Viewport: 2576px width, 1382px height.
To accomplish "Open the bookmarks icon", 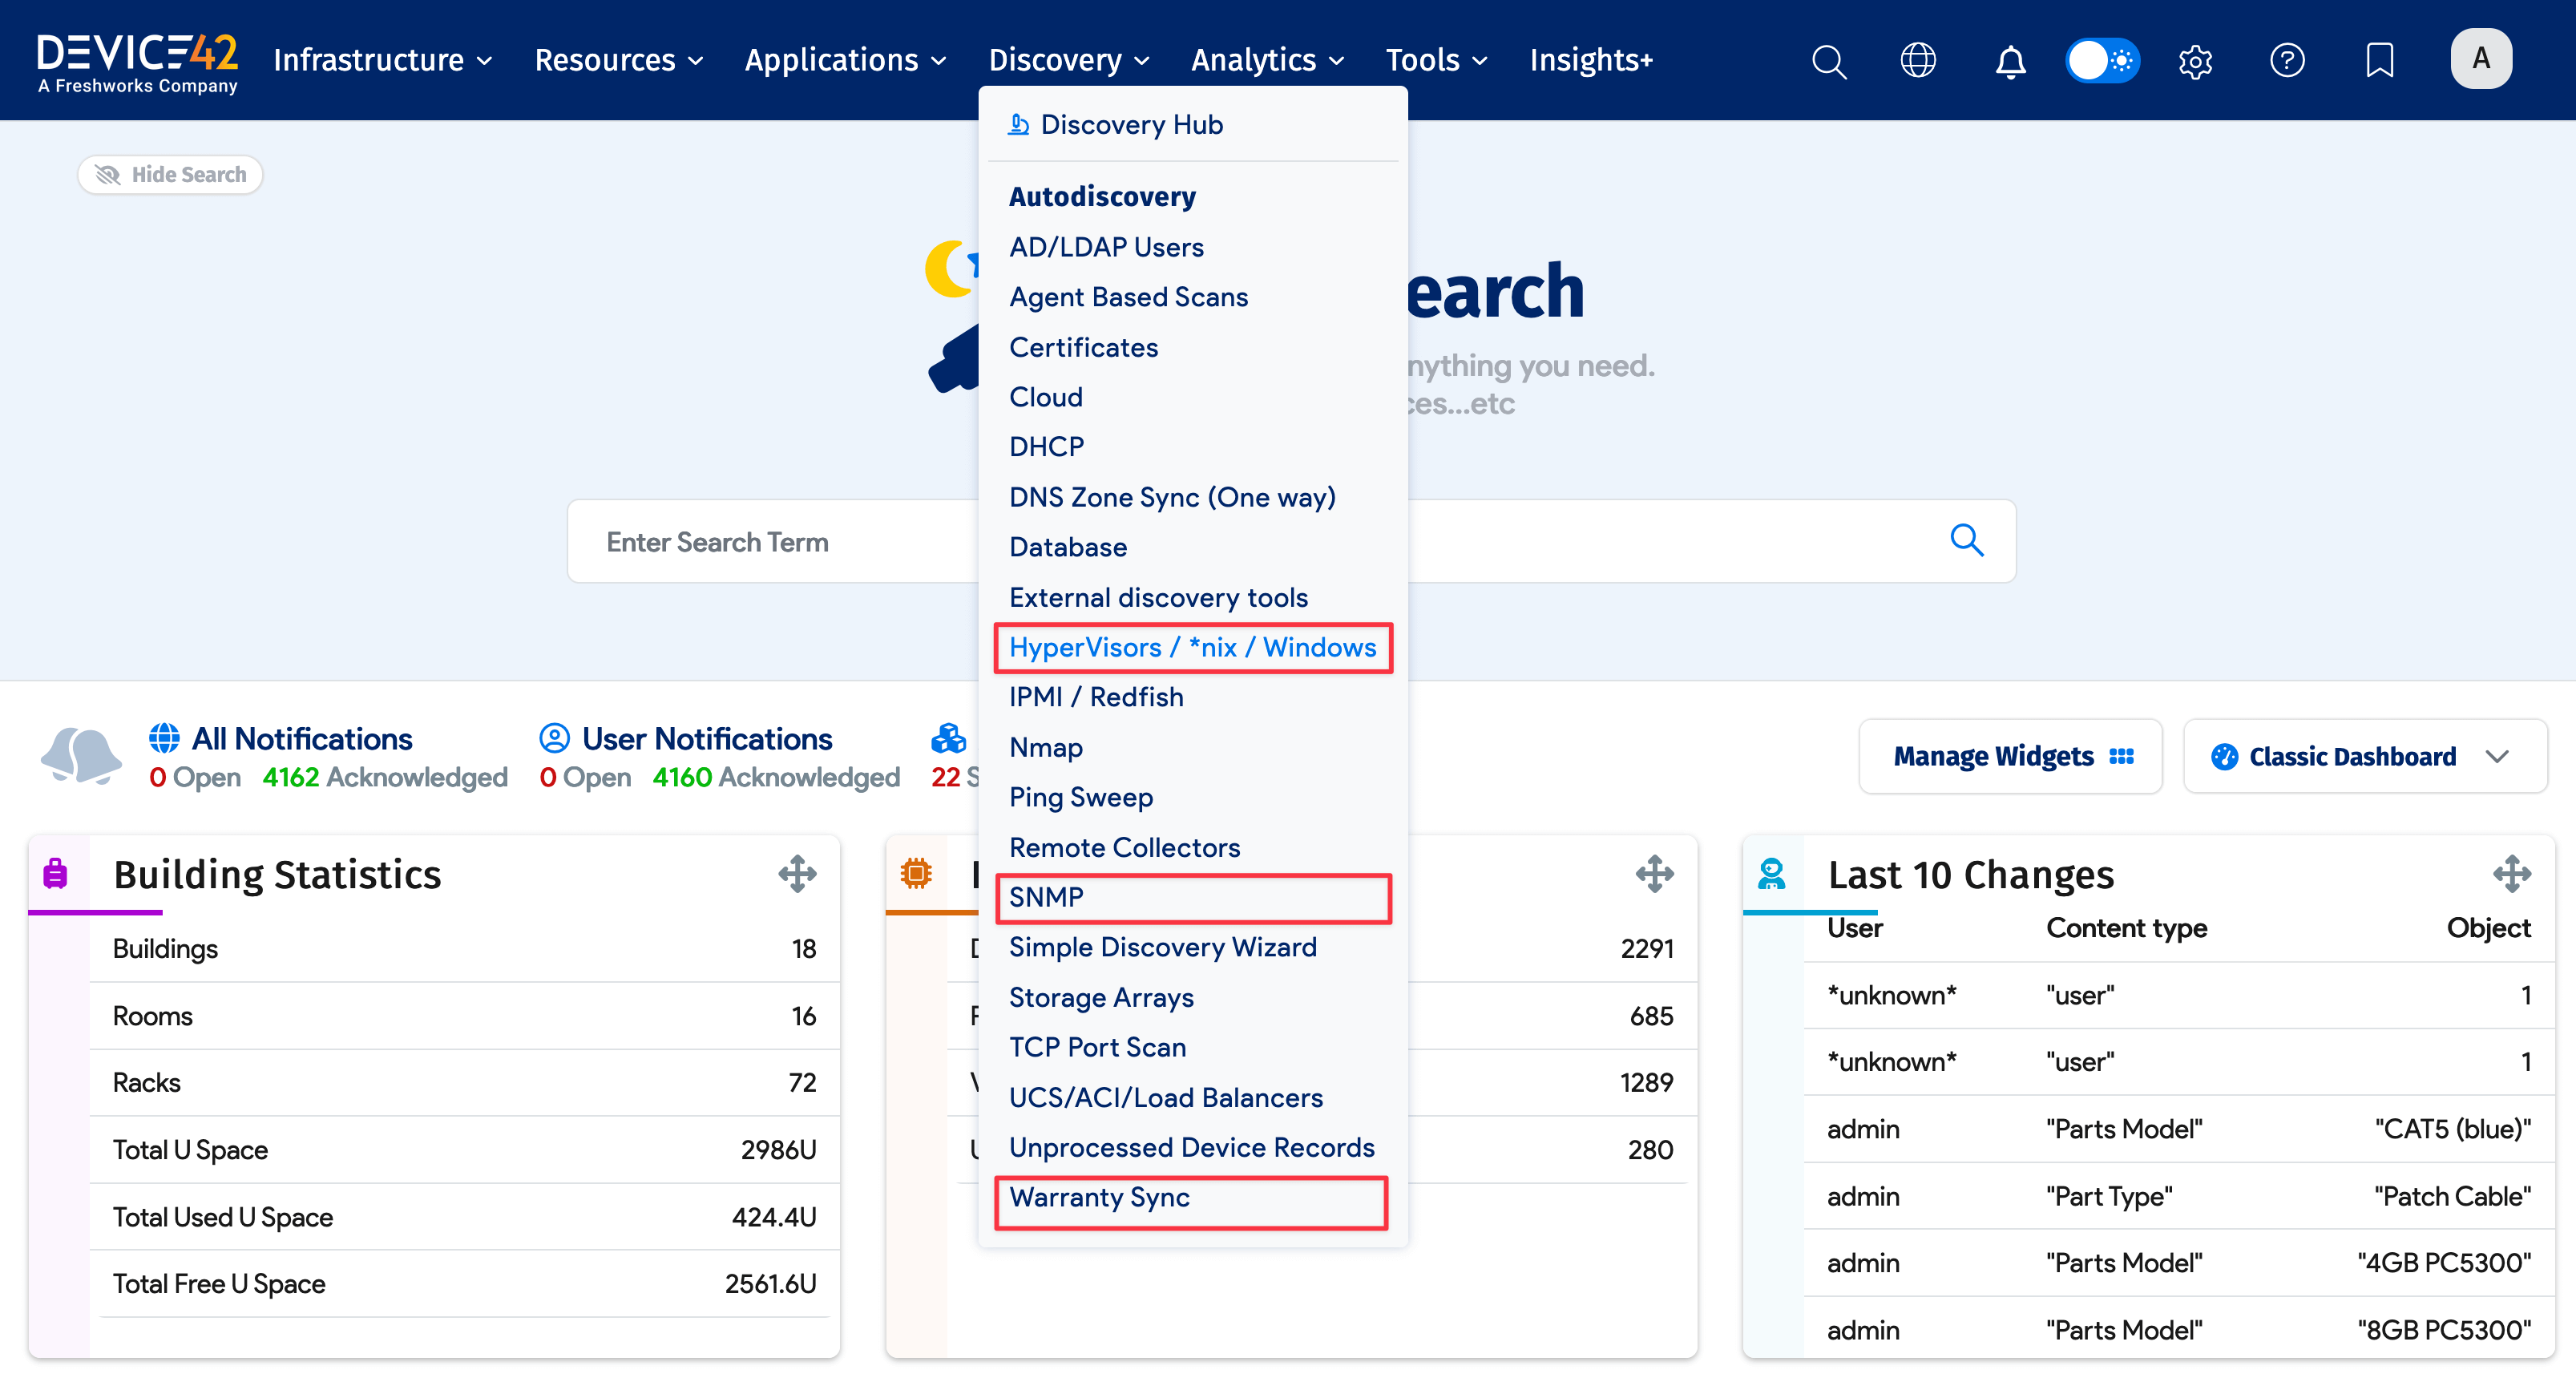I will pos(2379,60).
